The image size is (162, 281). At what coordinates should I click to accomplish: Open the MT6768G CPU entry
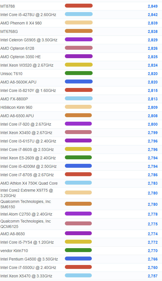[9, 31]
